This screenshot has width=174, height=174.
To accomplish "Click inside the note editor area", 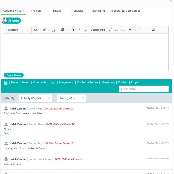I will [x=86, y=52].
